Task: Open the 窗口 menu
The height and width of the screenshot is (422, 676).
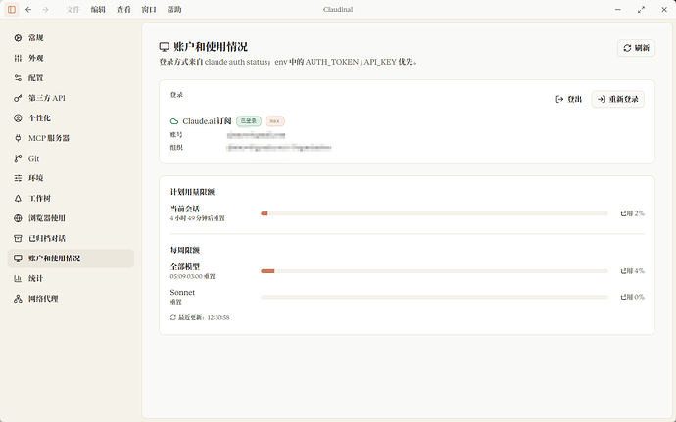Action: pyautogui.click(x=149, y=9)
